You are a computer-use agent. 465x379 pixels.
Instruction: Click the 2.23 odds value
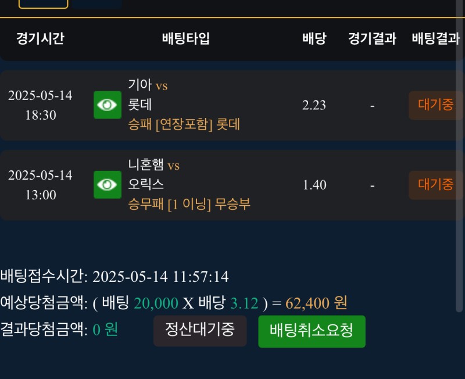click(314, 105)
